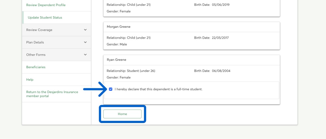Expand the Plan Details chevron arrow

pyautogui.click(x=85, y=42)
